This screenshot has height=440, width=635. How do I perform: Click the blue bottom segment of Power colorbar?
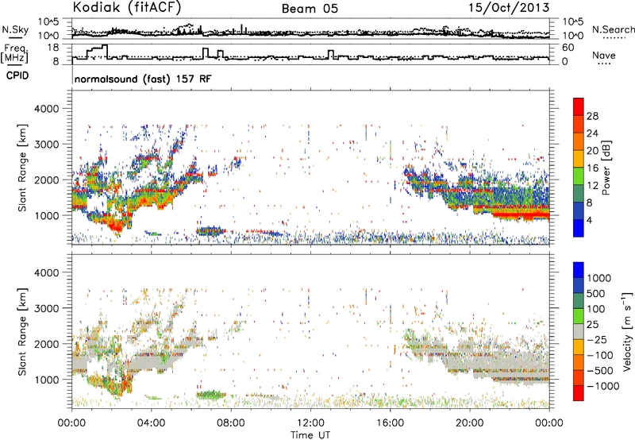[579, 228]
